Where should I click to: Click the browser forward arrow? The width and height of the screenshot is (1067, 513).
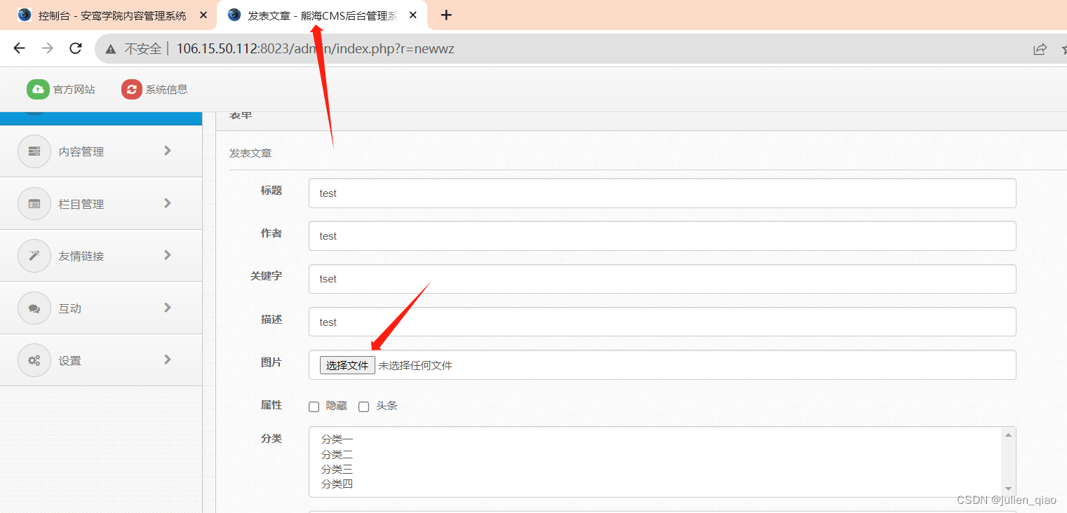47,48
